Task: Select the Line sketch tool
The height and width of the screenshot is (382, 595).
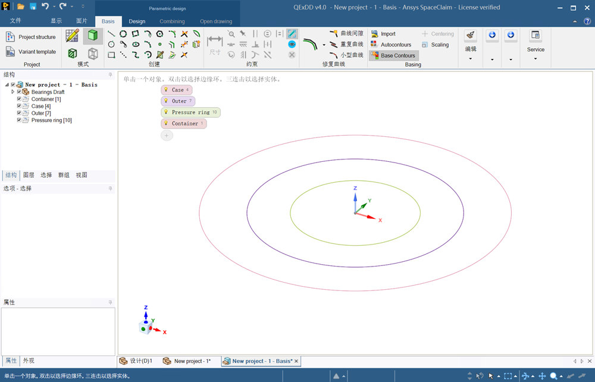Action: [111, 34]
